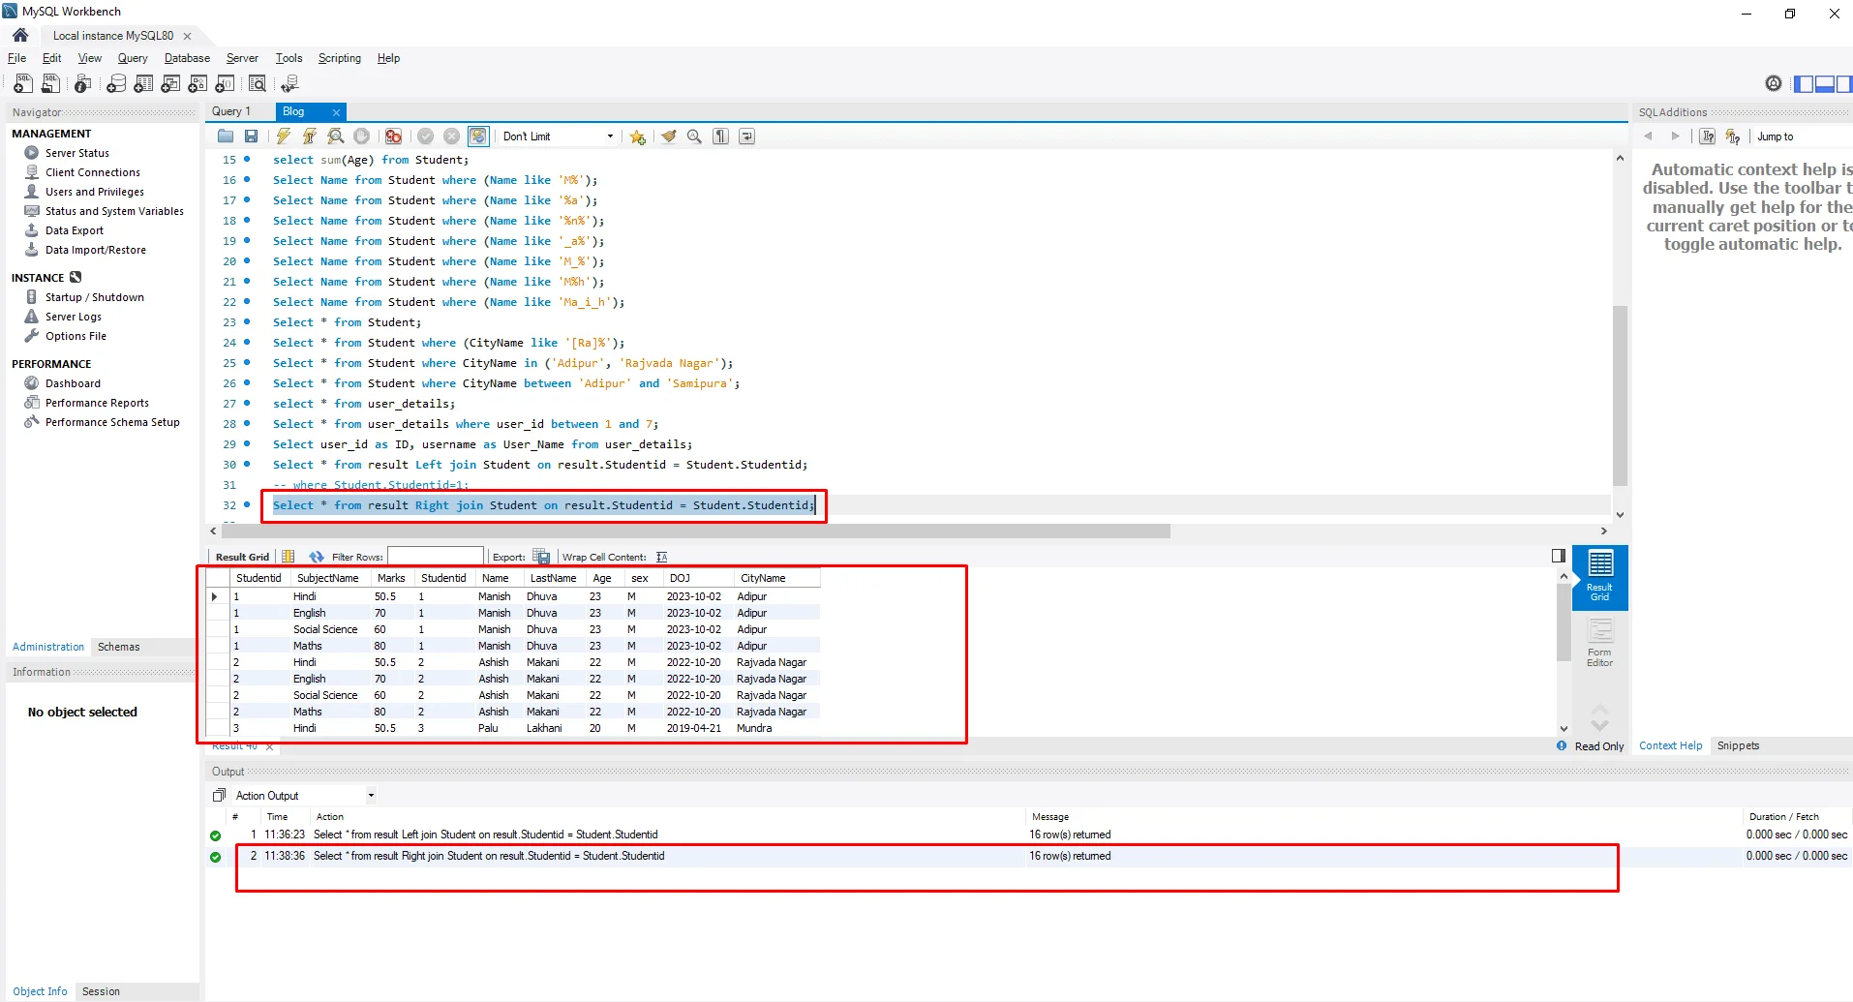Click the Form Editor button
The width and height of the screenshot is (1853, 1002).
[x=1599, y=643]
